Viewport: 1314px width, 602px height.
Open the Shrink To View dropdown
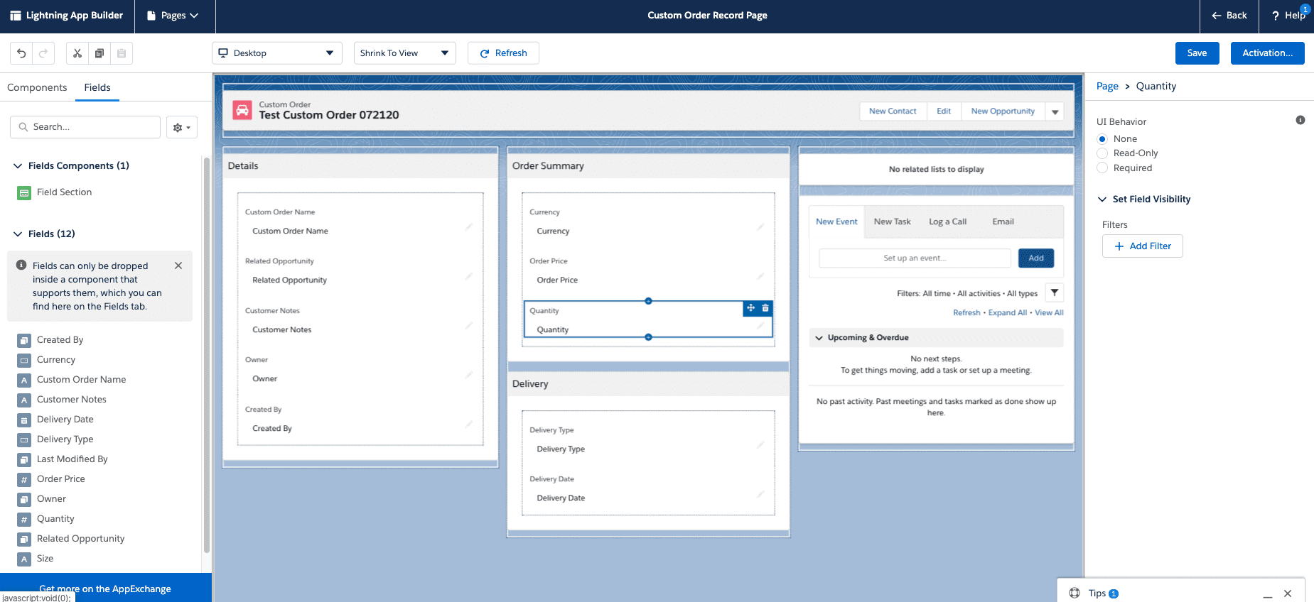pyautogui.click(x=404, y=53)
